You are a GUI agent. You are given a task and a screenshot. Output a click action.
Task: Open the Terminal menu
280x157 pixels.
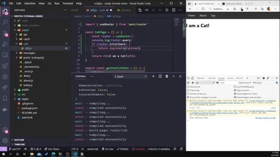[68, 3]
